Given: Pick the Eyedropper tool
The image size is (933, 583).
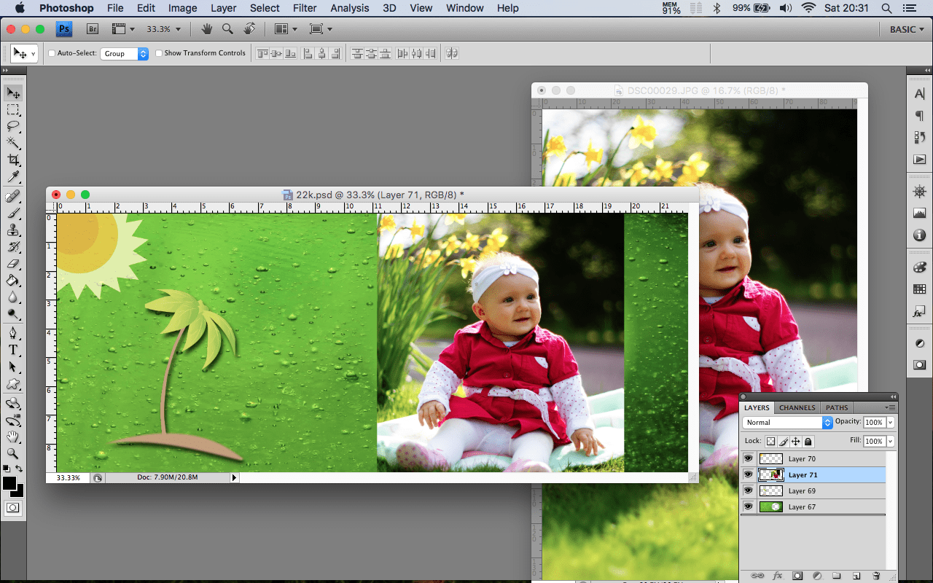Looking at the screenshot, I should [x=13, y=177].
